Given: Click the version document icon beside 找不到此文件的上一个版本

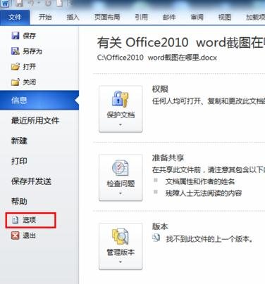Looking at the screenshot, I should pos(156,238).
